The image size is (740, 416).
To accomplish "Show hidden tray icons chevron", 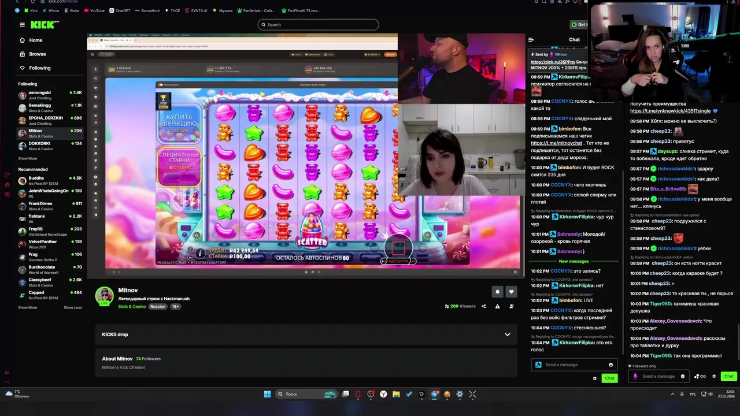I will (x=672, y=394).
